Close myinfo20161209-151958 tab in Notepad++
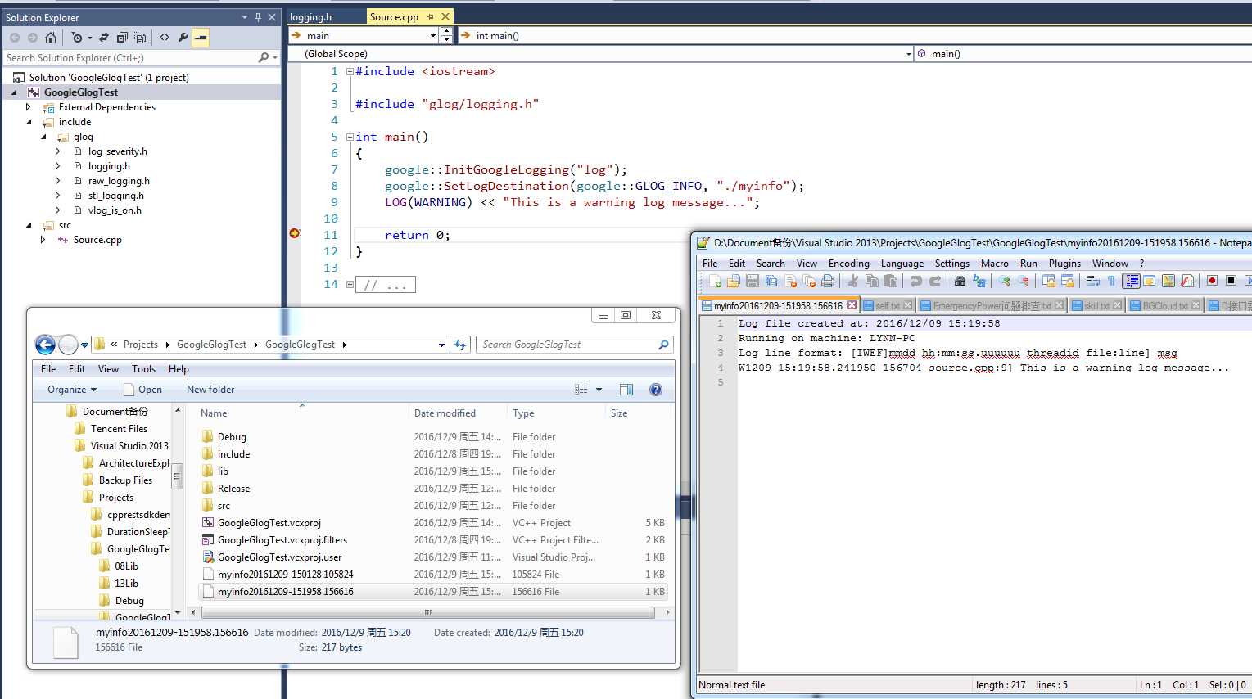Image resolution: width=1252 pixels, height=699 pixels. point(852,305)
